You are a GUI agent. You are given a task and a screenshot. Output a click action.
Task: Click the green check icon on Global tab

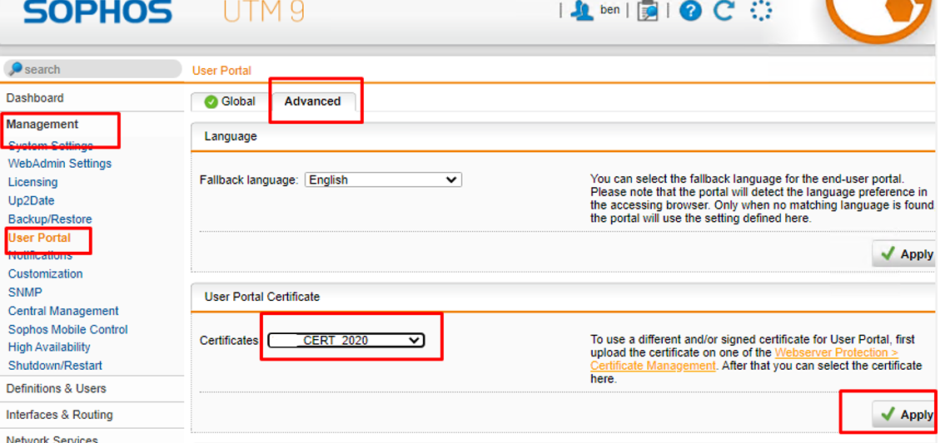click(x=211, y=101)
